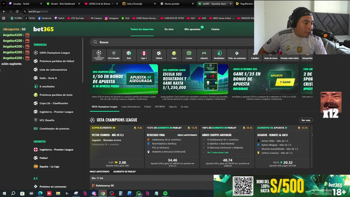
Task: Open Calculator from the taskbar
Action: coord(121,193)
